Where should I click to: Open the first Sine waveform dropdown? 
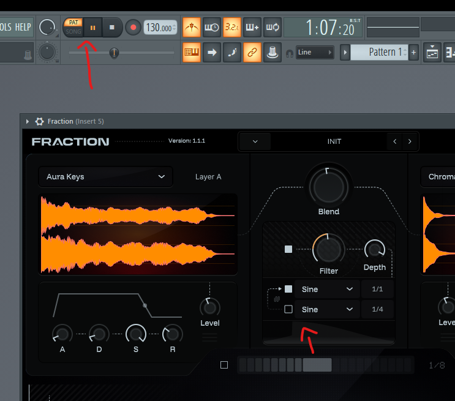[x=326, y=289]
